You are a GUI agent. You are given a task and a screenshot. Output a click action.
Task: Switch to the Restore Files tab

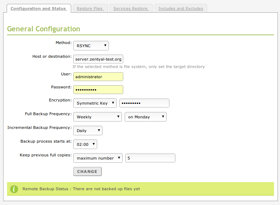pyautogui.click(x=90, y=8)
